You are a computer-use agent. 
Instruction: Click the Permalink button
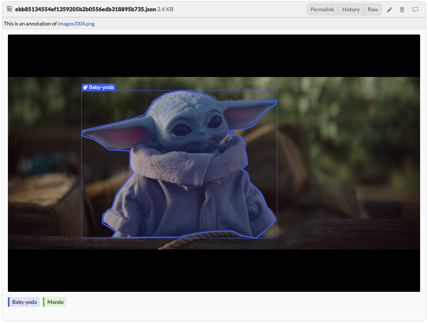click(x=322, y=9)
